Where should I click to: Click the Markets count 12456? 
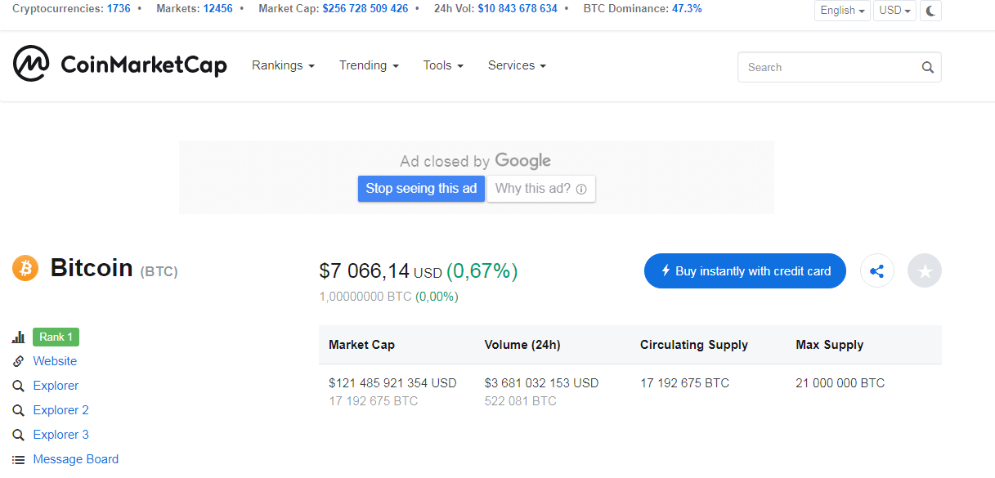point(217,9)
